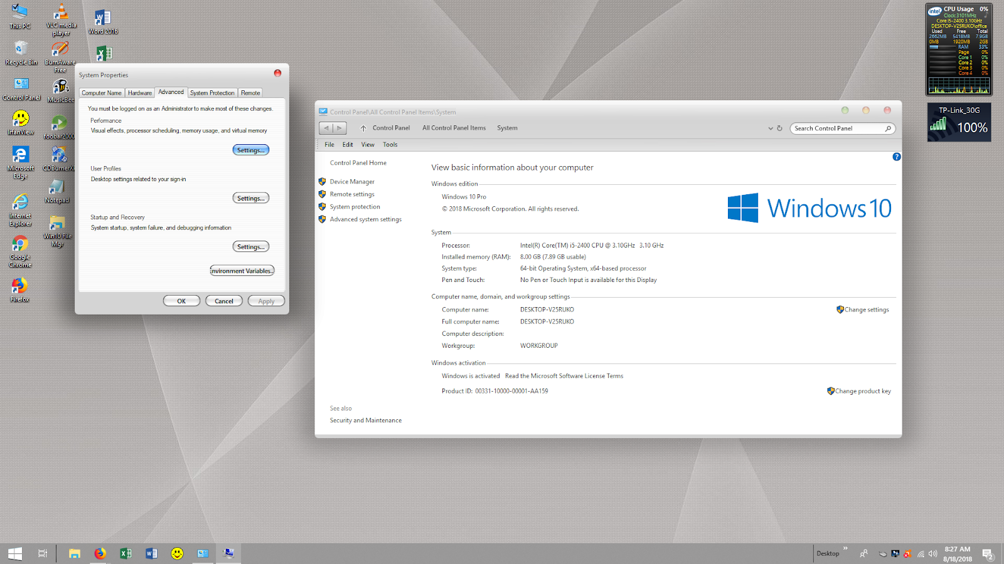1004x564 pixels.
Task: Open the View menu
Action: tap(368, 145)
